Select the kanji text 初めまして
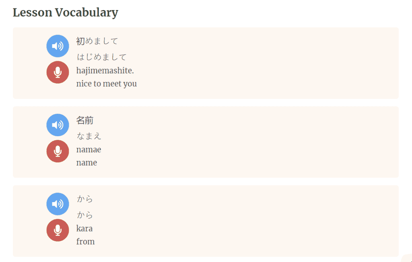Viewport: 412px width, 262px height. click(97, 41)
